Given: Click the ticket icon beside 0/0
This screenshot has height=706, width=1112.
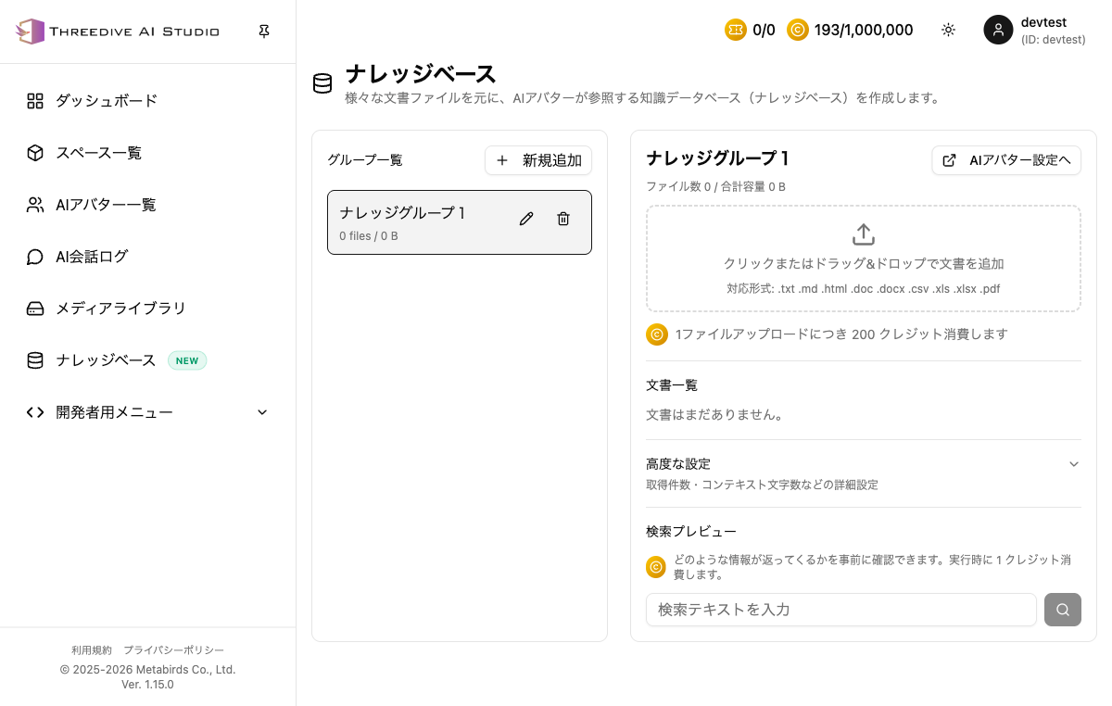Looking at the screenshot, I should pos(736,30).
